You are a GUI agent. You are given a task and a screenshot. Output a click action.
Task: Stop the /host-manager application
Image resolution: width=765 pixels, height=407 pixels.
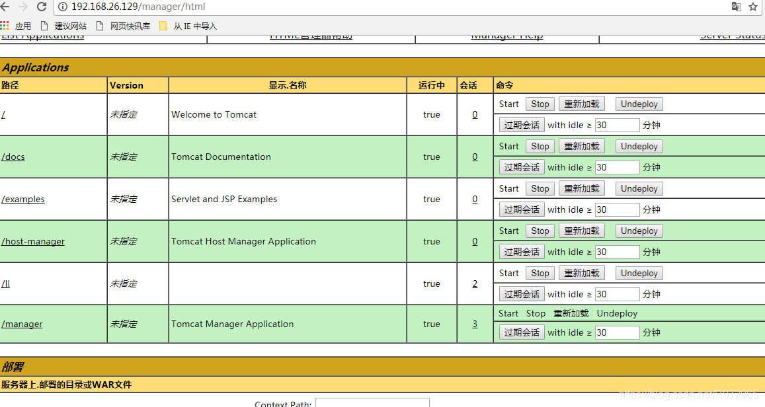(540, 231)
